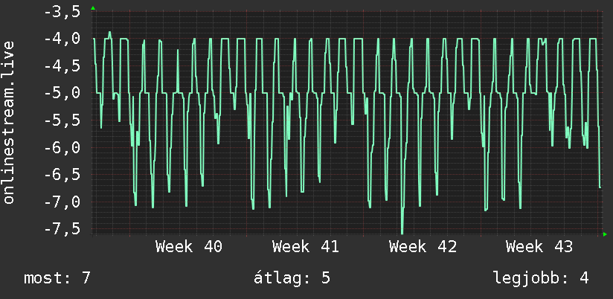Click the green arrow atop the y-axis
This screenshot has height=299, width=613.
[x=93, y=8]
